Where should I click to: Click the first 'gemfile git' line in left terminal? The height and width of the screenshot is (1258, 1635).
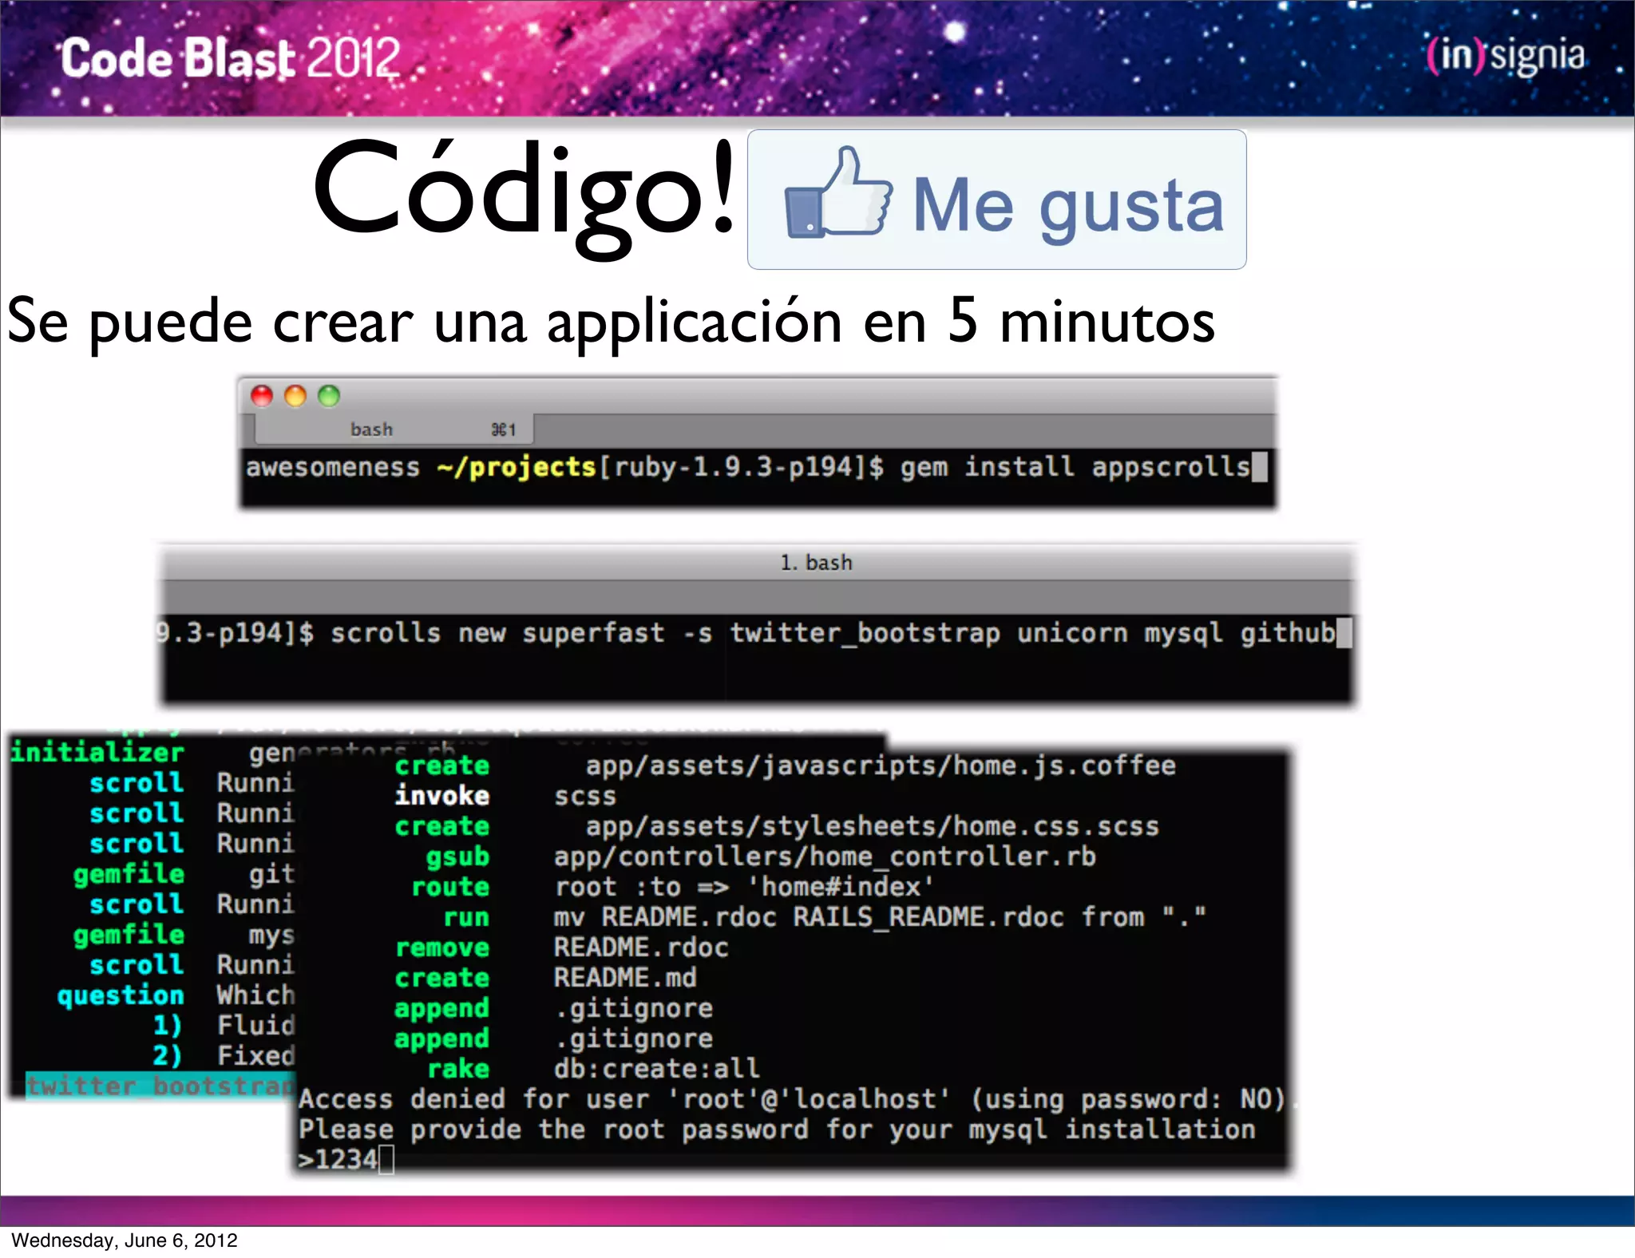click(184, 874)
